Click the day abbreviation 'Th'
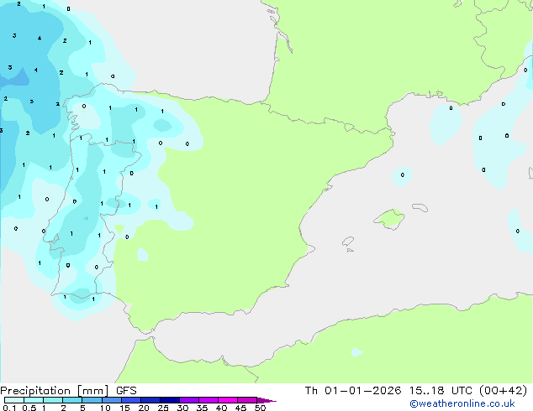Image resolution: width=533 pixels, height=411 pixels. pos(311,391)
